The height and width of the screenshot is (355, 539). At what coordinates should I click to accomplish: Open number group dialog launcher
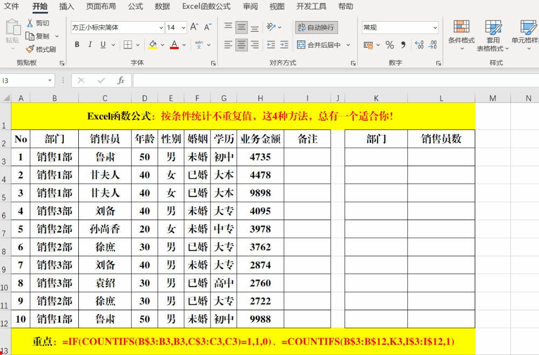pyautogui.click(x=439, y=63)
